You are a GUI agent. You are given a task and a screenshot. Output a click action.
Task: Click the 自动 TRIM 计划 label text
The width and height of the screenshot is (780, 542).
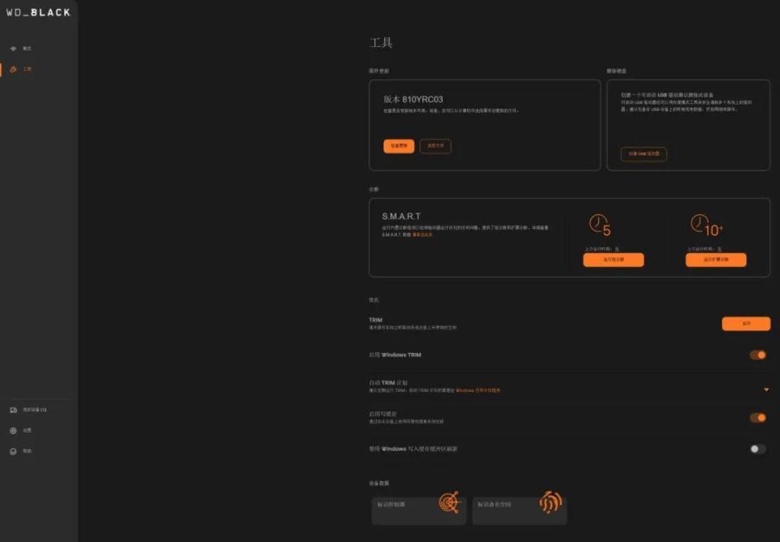[388, 383]
